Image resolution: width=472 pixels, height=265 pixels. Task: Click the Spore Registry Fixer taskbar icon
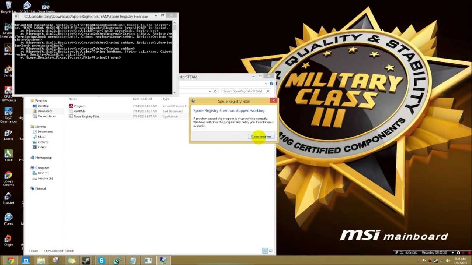[x=163, y=261]
